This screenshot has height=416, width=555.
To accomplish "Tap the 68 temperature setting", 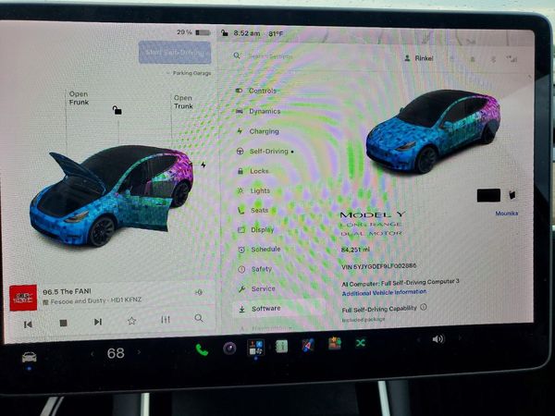I will (x=116, y=353).
